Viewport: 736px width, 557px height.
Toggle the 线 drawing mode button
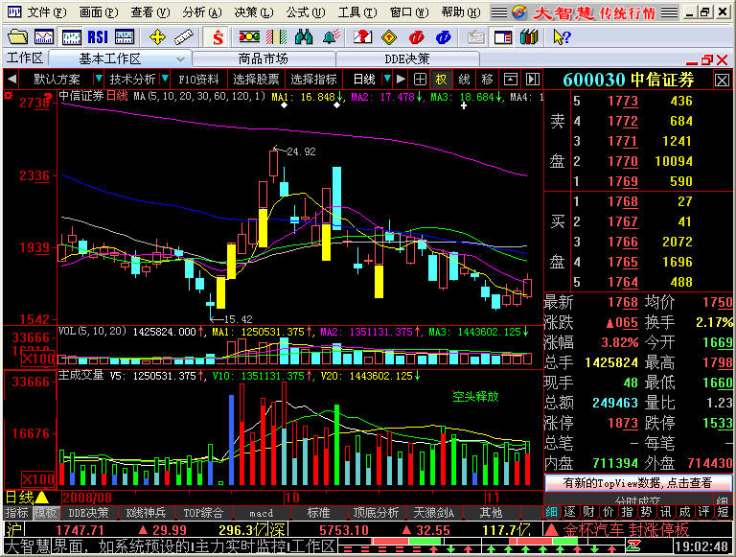click(464, 79)
